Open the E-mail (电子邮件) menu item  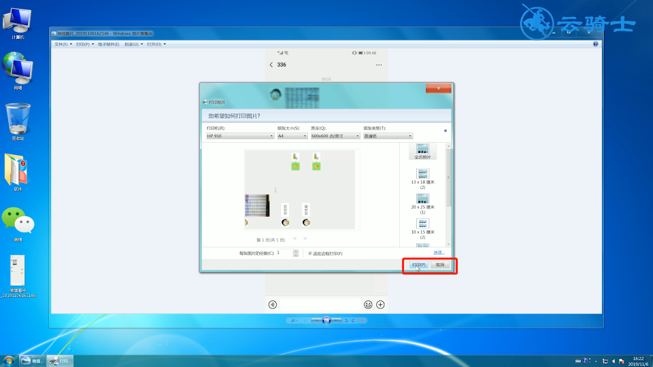click(109, 44)
